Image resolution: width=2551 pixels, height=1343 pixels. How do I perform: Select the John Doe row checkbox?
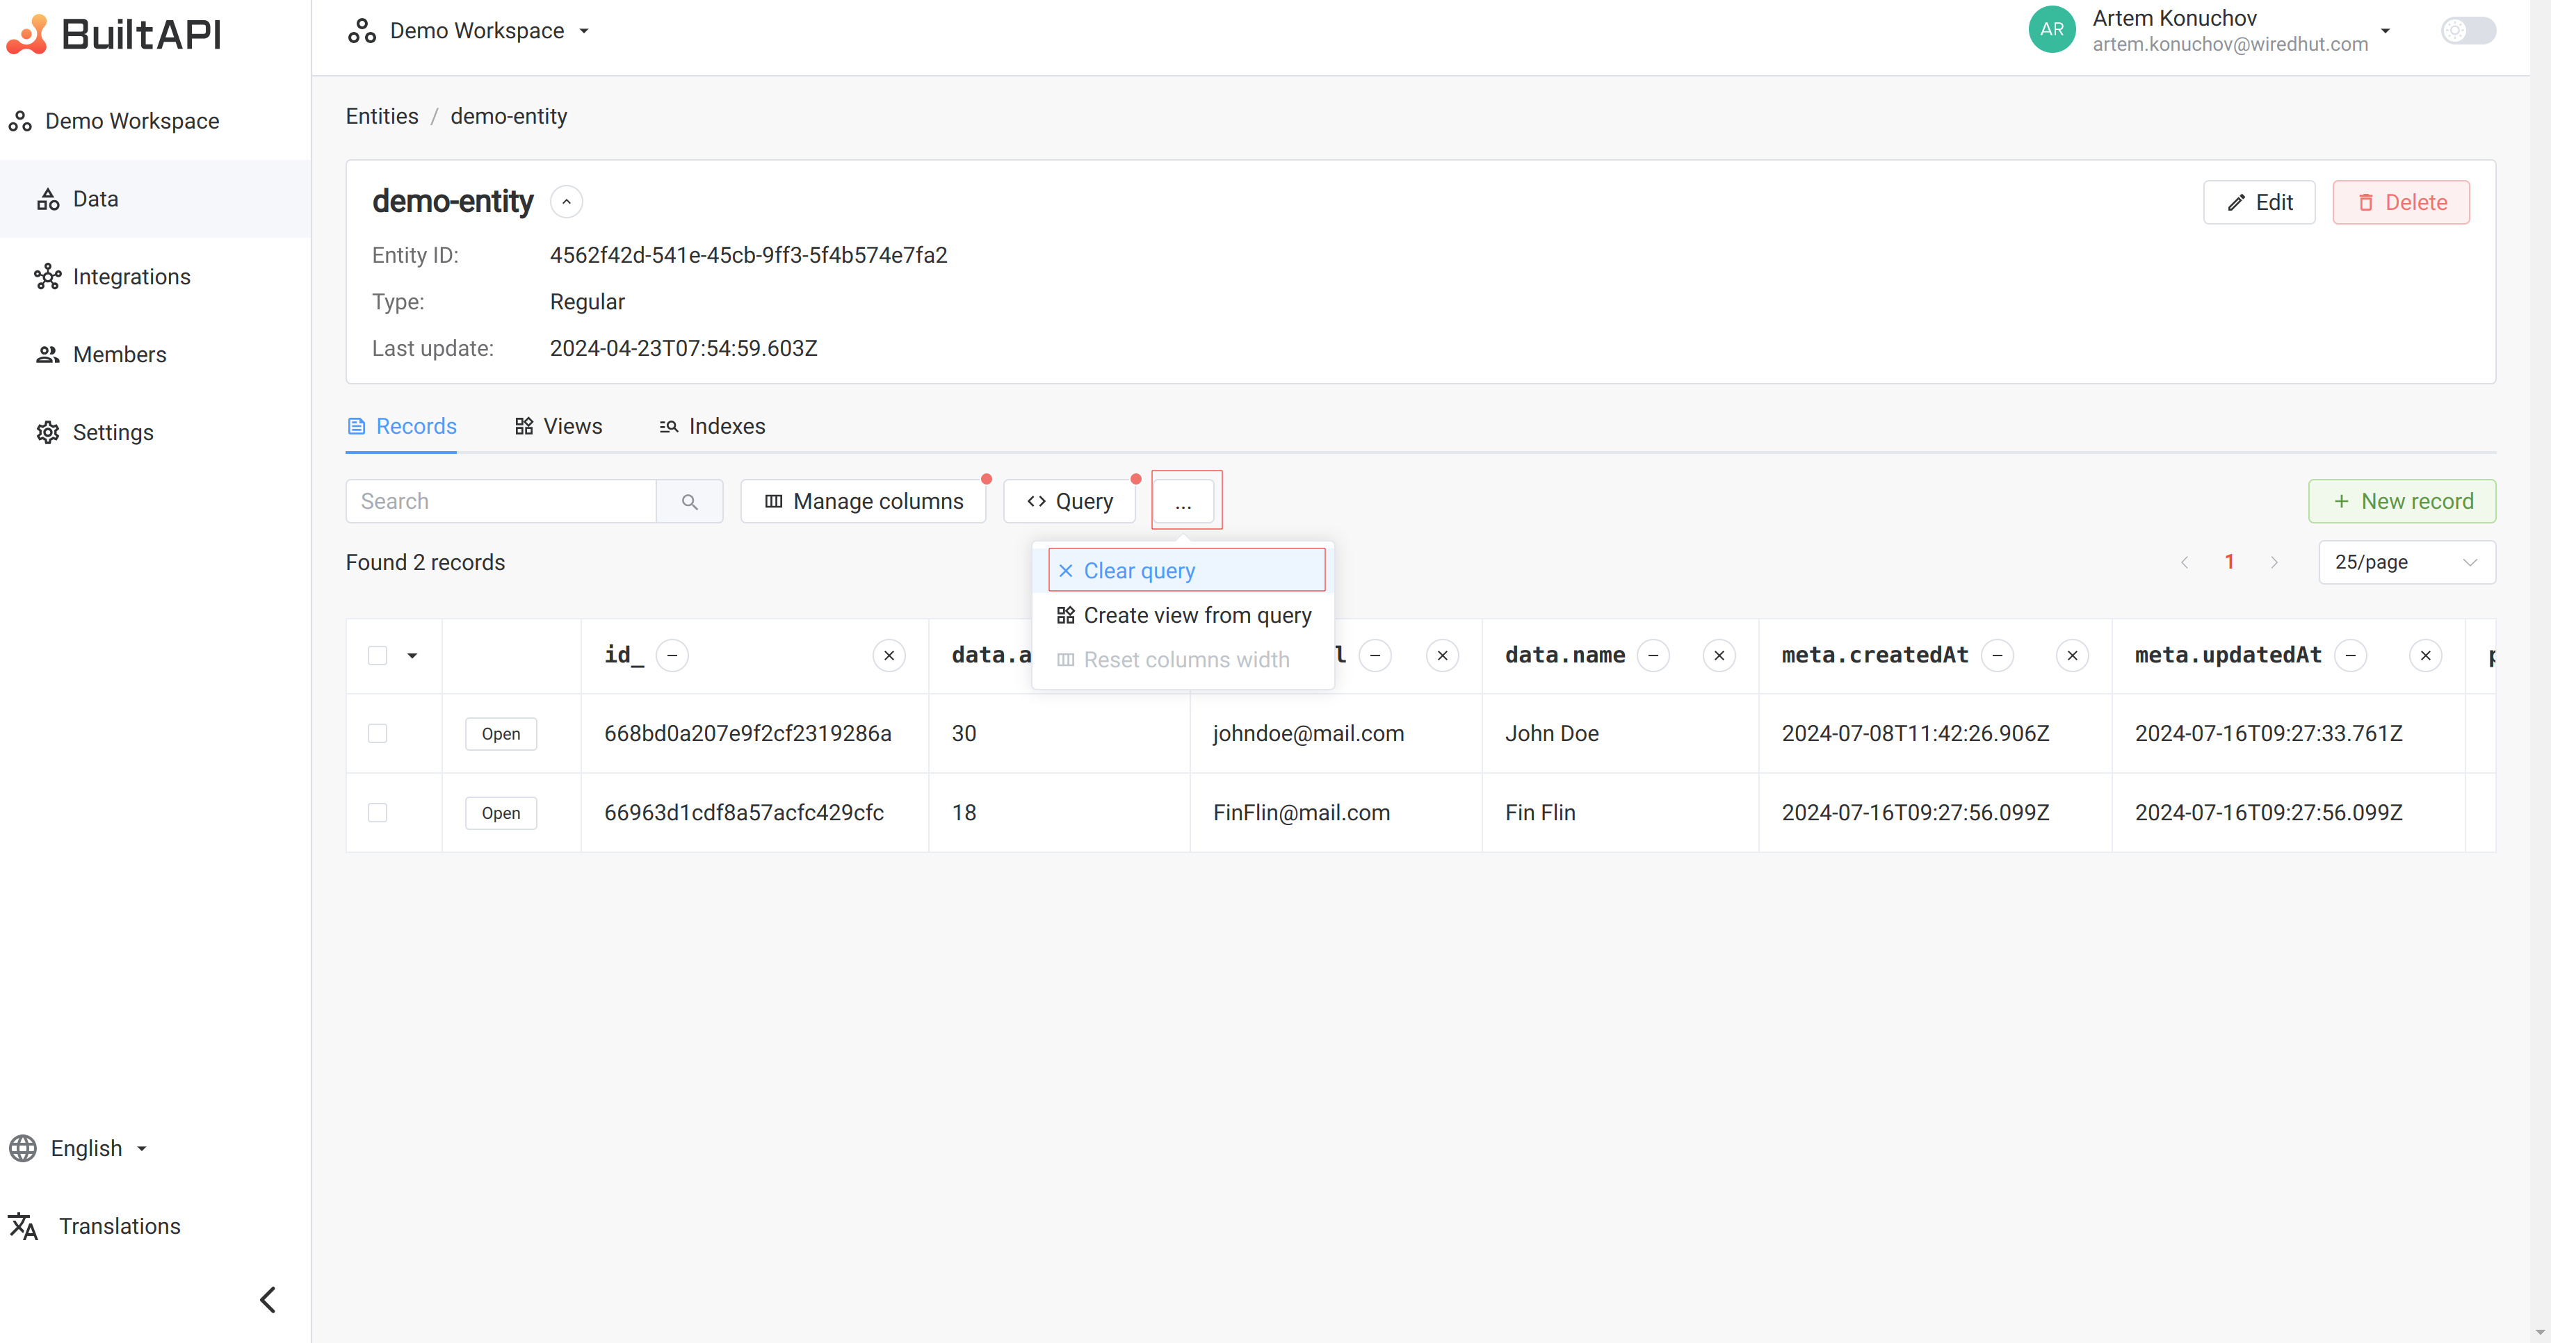[378, 734]
